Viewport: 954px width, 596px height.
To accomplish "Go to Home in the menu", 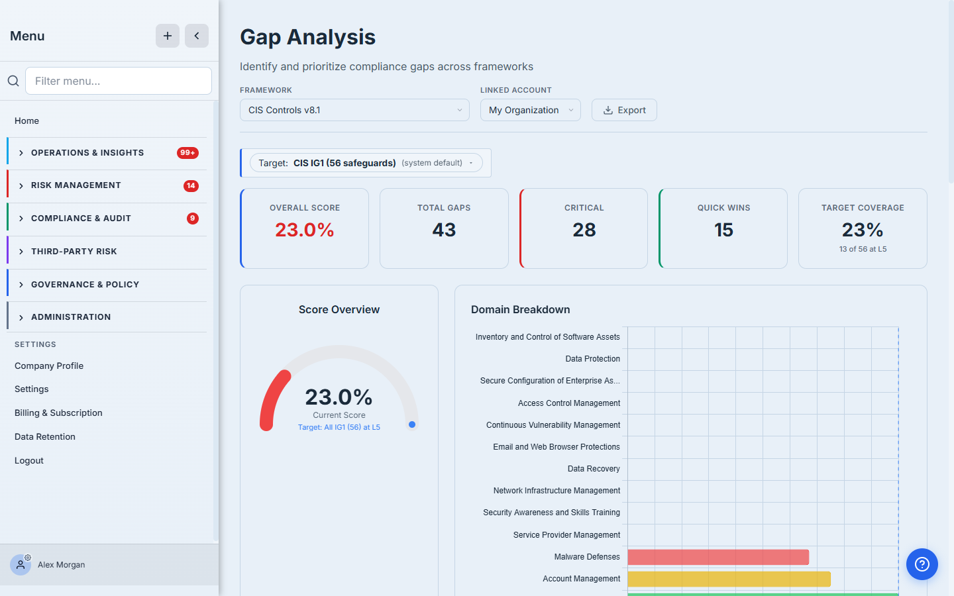I will (26, 121).
